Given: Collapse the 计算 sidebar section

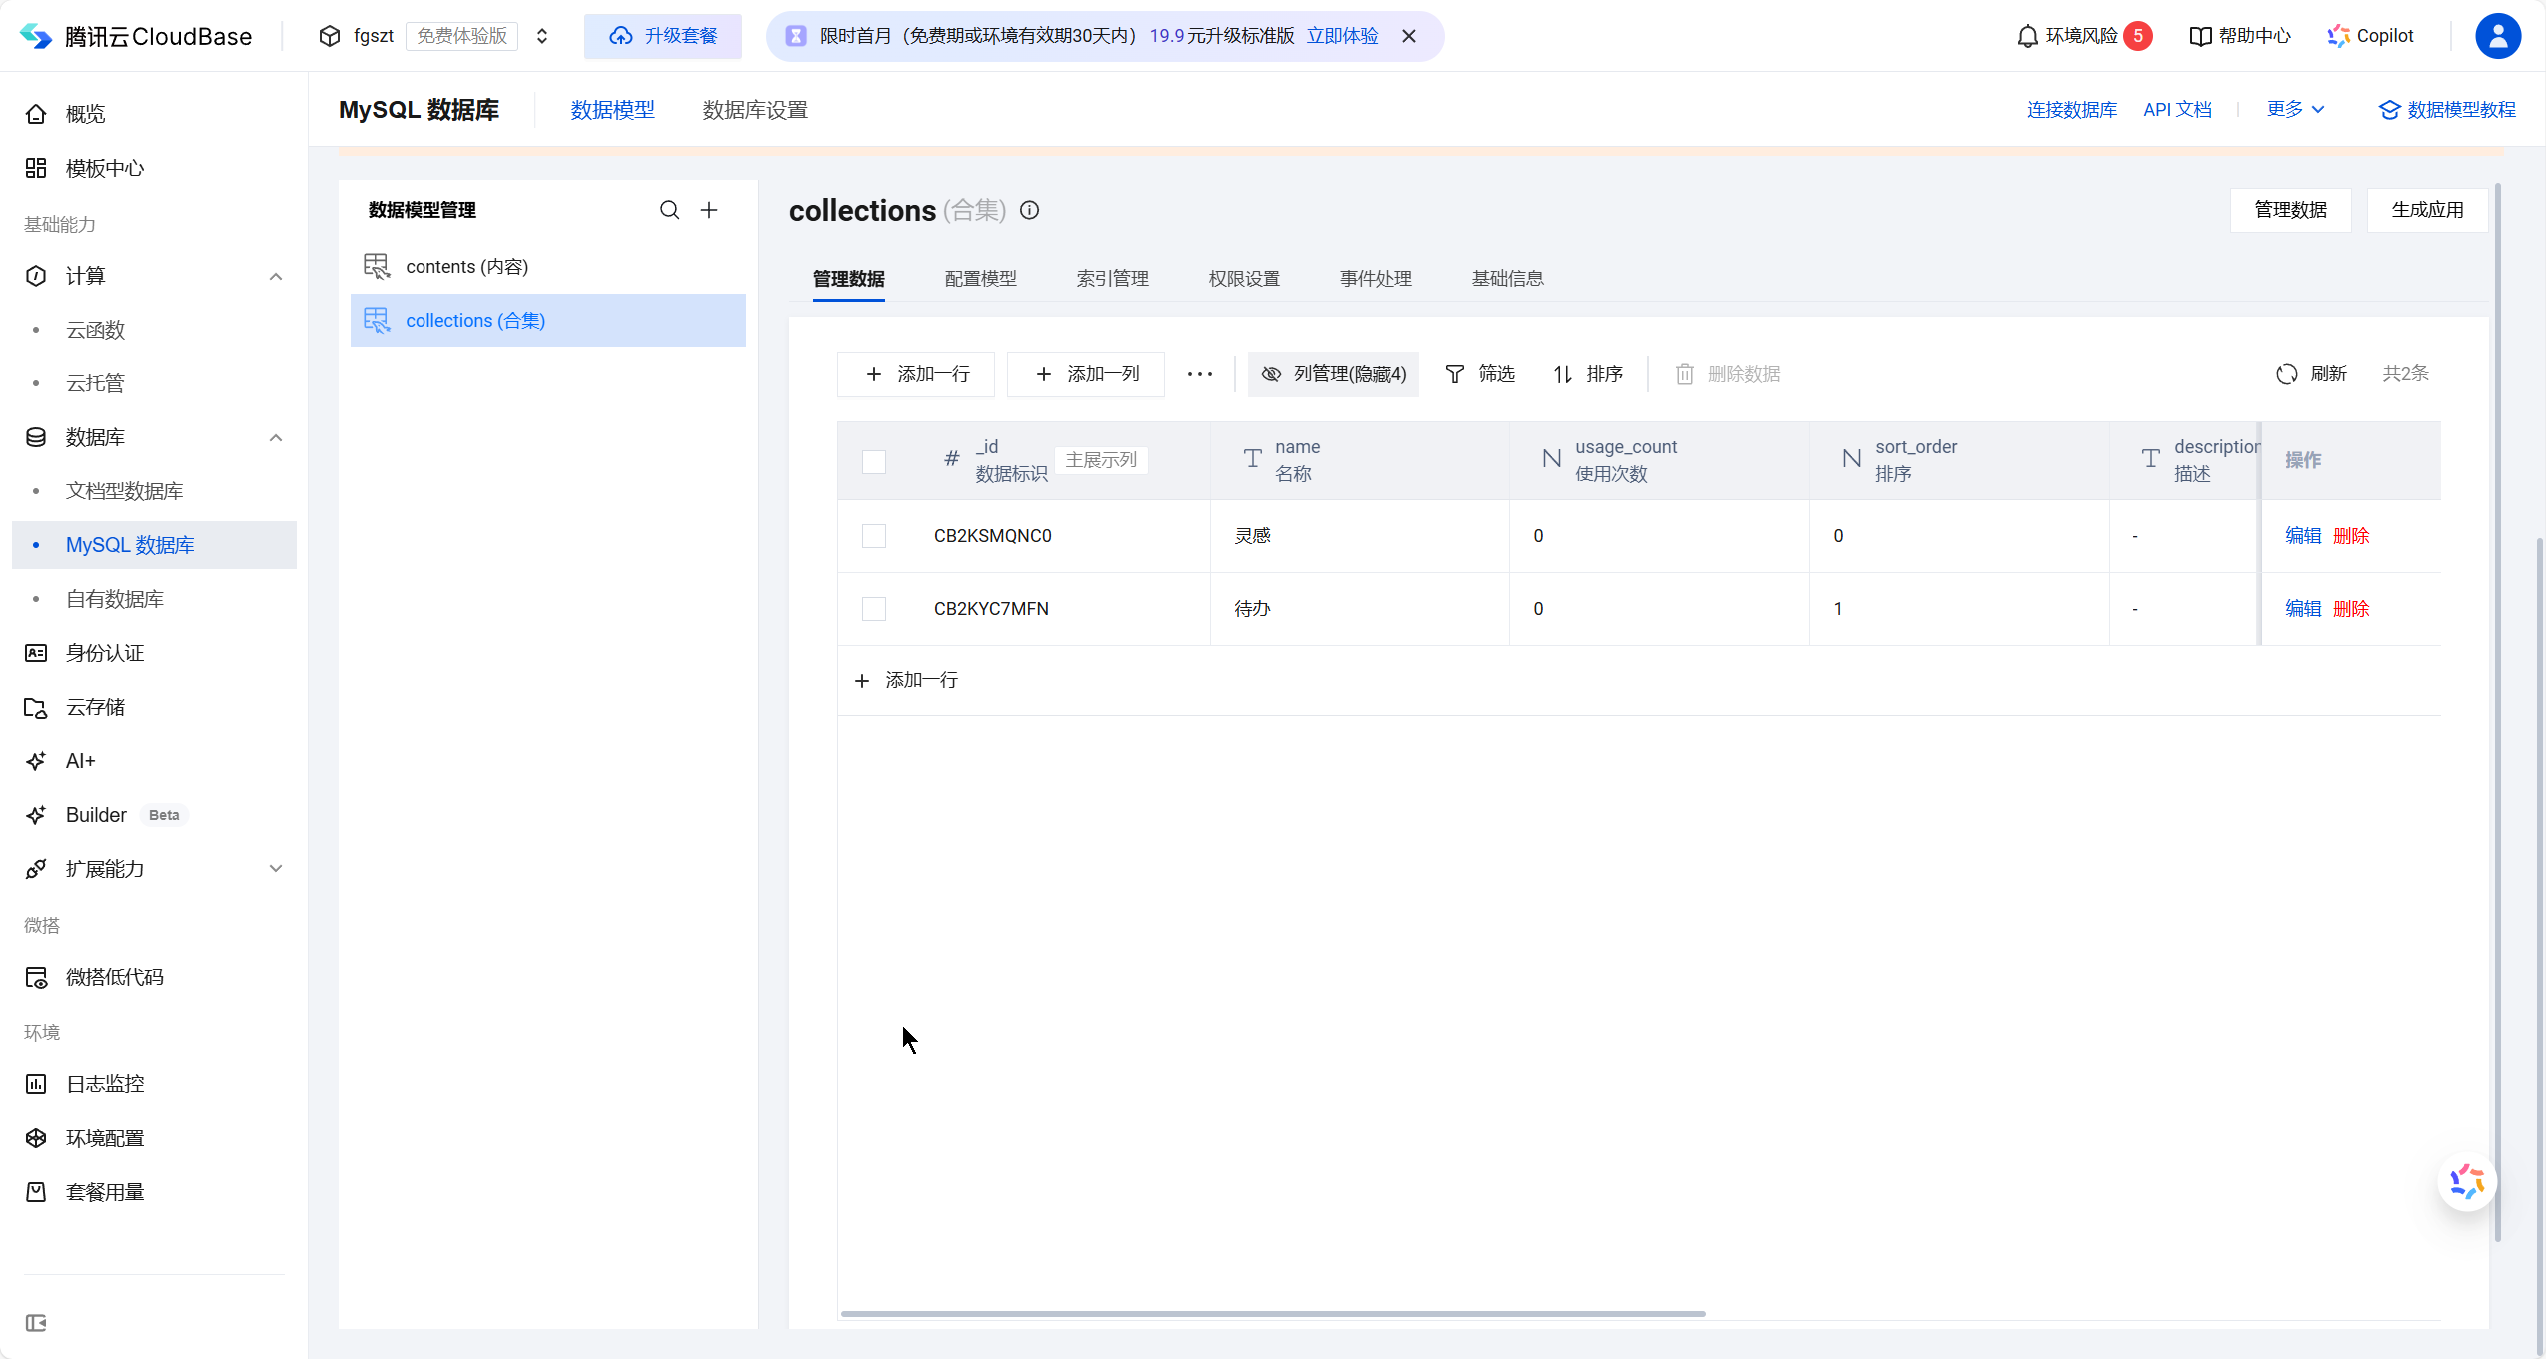Looking at the screenshot, I should (x=276, y=277).
